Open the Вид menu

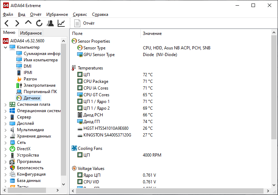(x=22, y=14)
